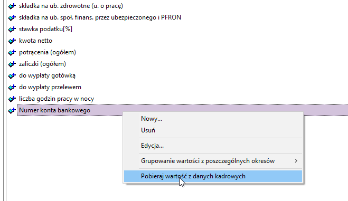Select the składka na ub. społ. PFRON item
This screenshot has height=201, width=348.
coord(100,17)
